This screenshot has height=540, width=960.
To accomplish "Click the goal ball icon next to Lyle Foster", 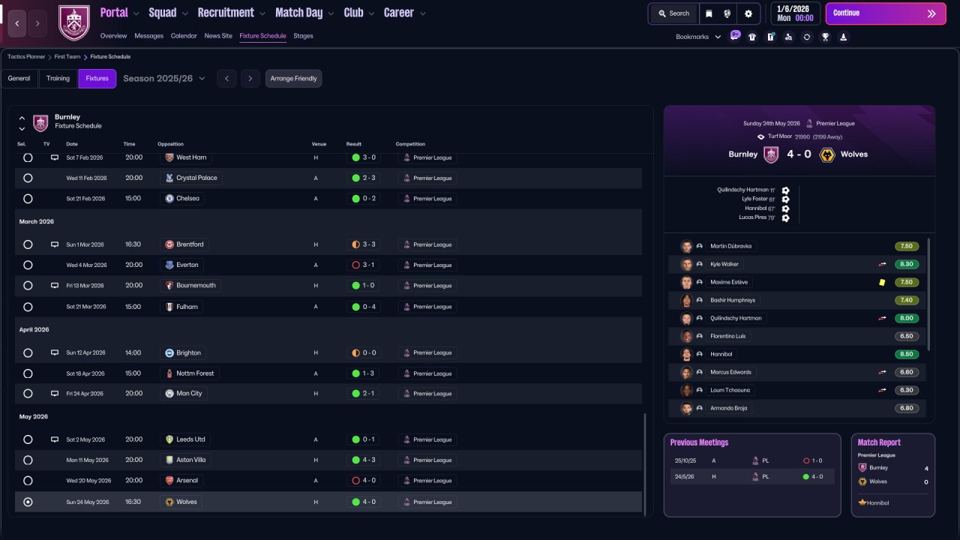I will [x=785, y=199].
